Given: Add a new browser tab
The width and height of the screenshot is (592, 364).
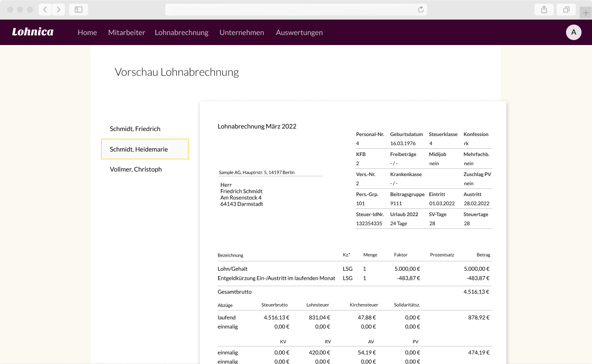Looking at the screenshot, I should pyautogui.click(x=586, y=13).
